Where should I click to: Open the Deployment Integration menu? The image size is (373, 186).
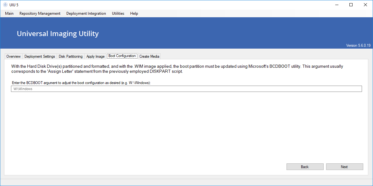(86, 13)
